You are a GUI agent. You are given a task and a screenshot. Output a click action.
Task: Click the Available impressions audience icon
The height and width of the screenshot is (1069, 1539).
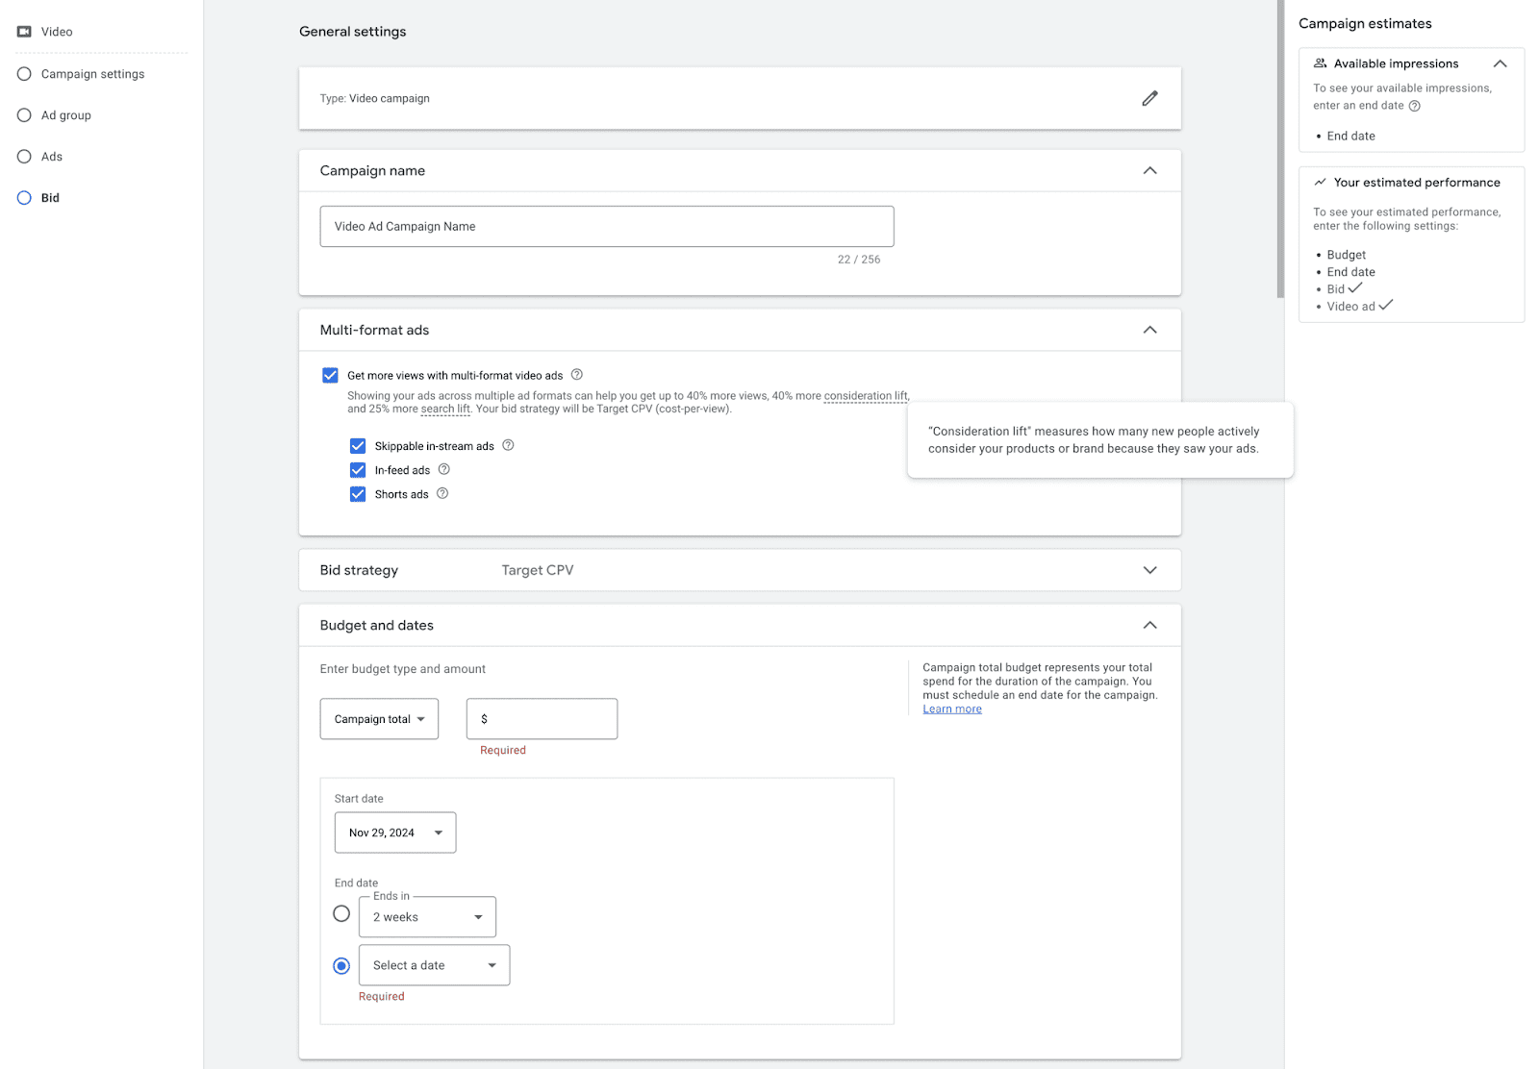point(1320,62)
